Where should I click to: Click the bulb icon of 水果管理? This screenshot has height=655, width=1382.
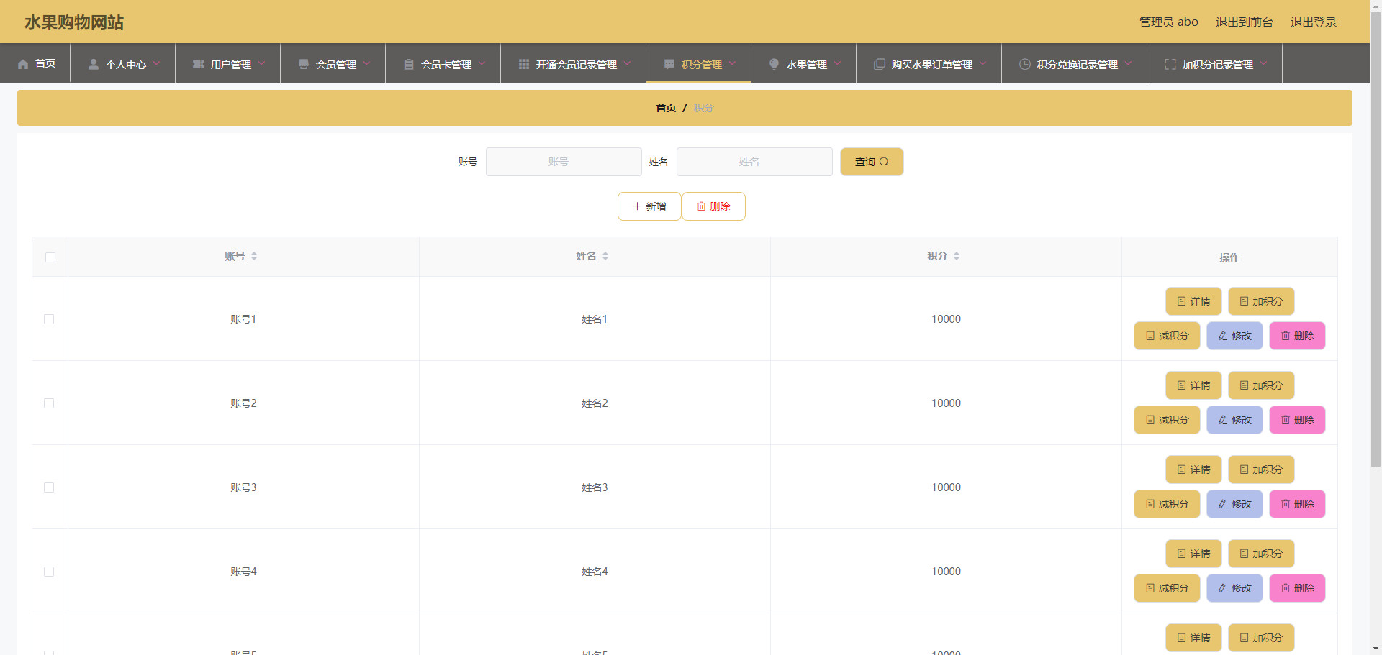[x=774, y=64]
